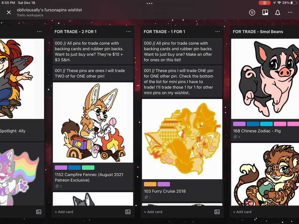Viewport: 299px width, 224px height.
Task: Open list menu above Spotlight: Ally card
Action: pyautogui.click(x=39, y=32)
